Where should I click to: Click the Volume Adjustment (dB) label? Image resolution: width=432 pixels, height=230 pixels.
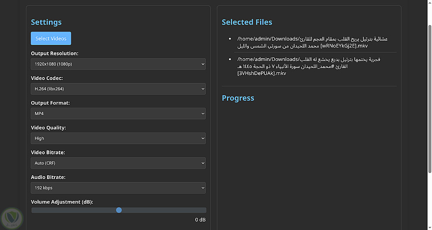62,202
